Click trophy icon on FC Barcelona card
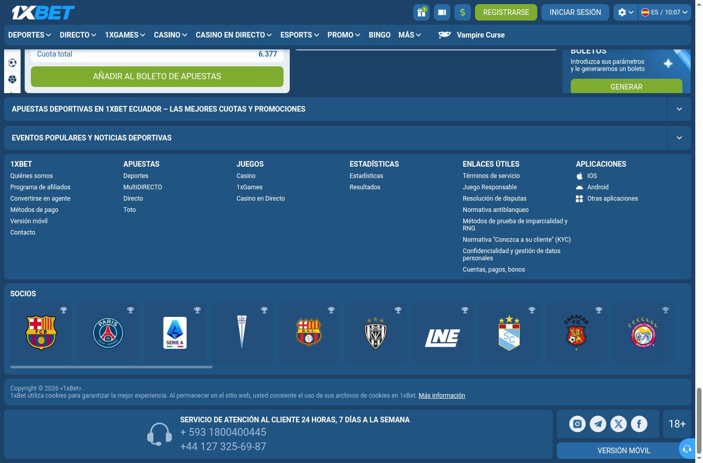 [64, 310]
